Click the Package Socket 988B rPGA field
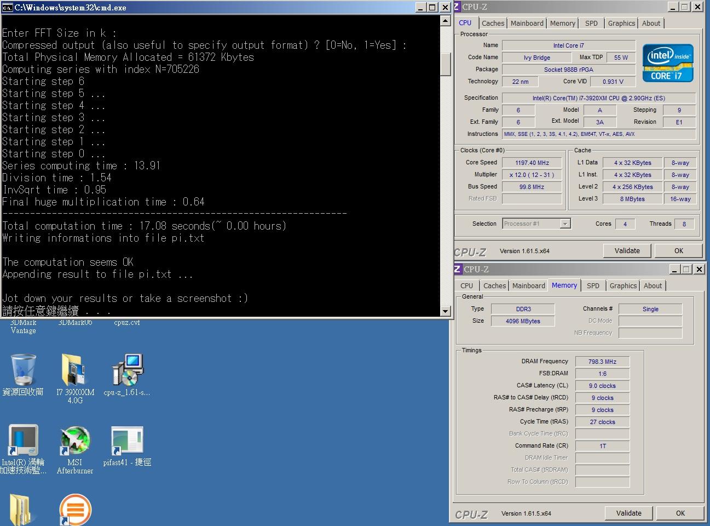Viewport: 710px width, 526px height. [569, 70]
